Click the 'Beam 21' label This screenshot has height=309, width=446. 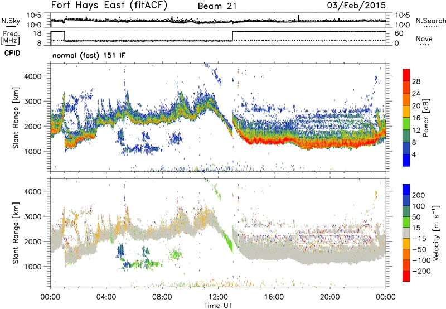217,6
